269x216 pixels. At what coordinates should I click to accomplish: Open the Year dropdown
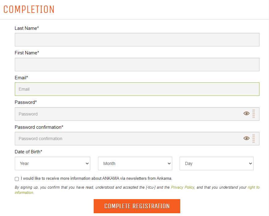[x=52, y=163]
